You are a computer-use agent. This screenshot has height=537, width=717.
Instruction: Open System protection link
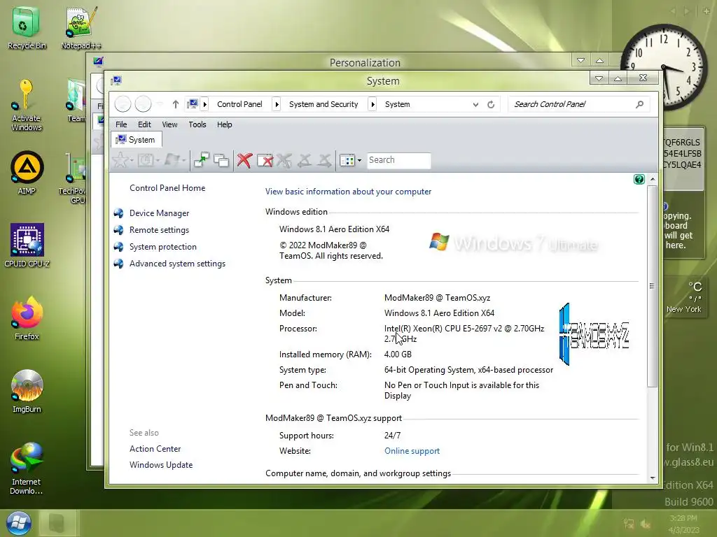162,247
